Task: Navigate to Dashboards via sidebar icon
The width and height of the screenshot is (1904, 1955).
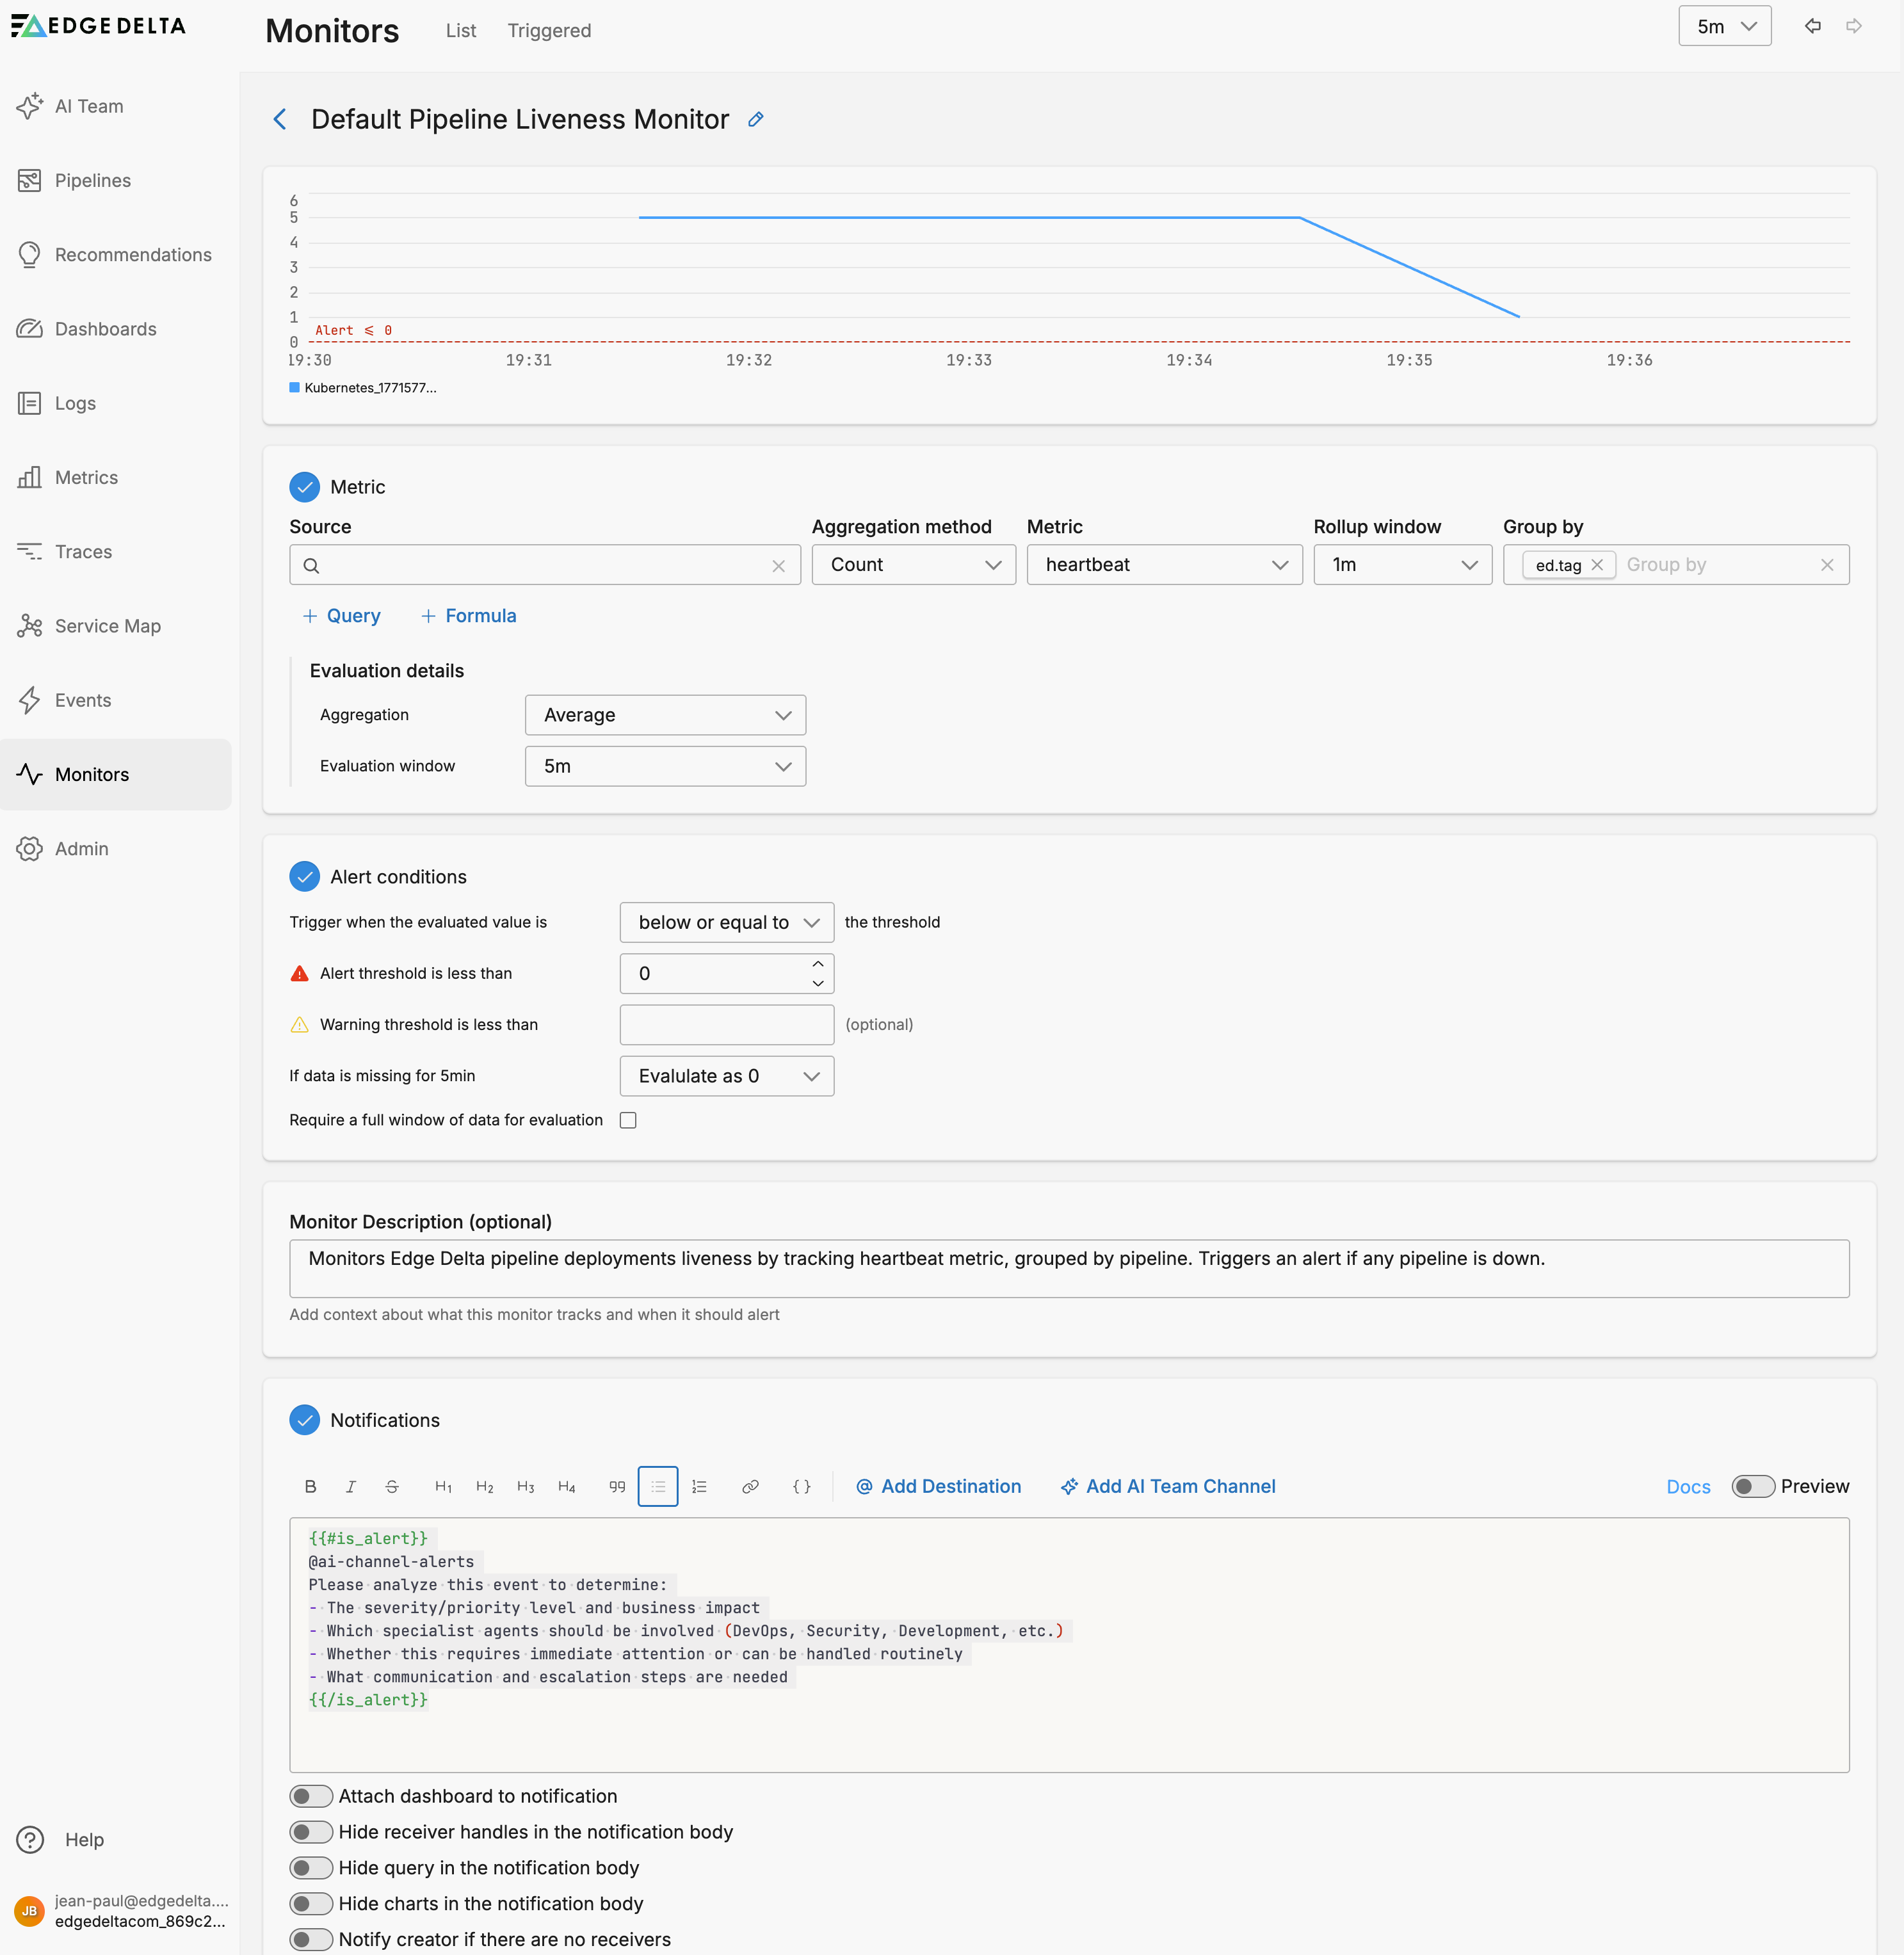Action: click(x=105, y=328)
